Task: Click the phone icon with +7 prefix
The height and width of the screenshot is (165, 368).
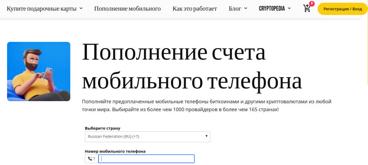Action: 91,159
